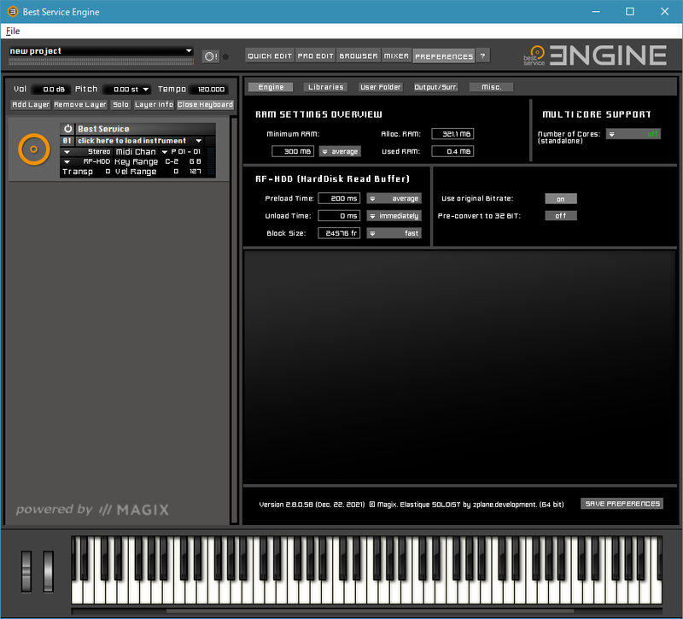Screen dimensions: 683x619
Task: Click the layer power icon
Action: 67,129
